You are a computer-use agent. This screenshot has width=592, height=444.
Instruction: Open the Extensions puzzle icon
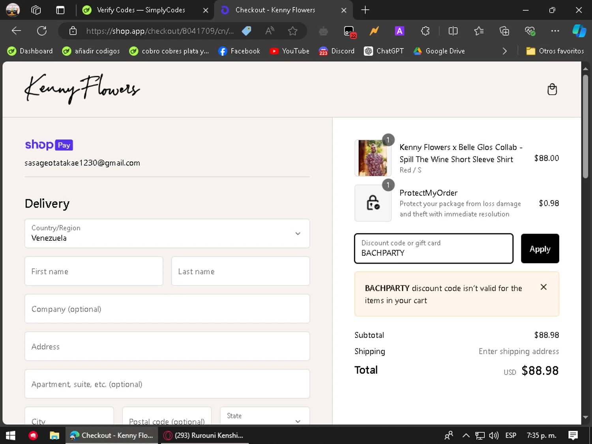pyautogui.click(x=425, y=31)
